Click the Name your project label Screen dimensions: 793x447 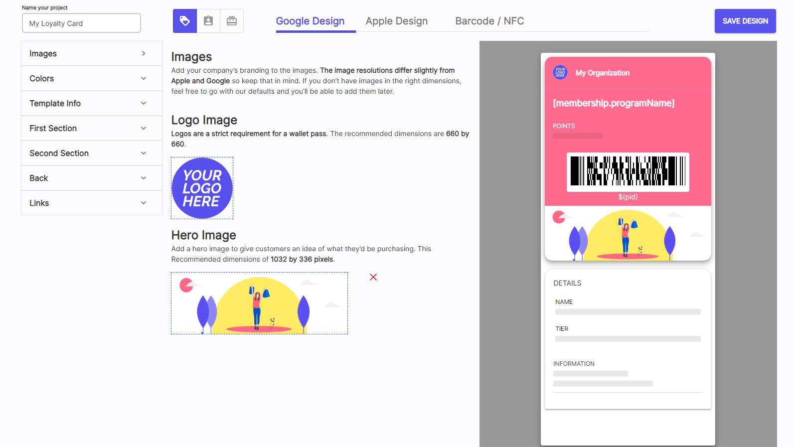tap(45, 7)
